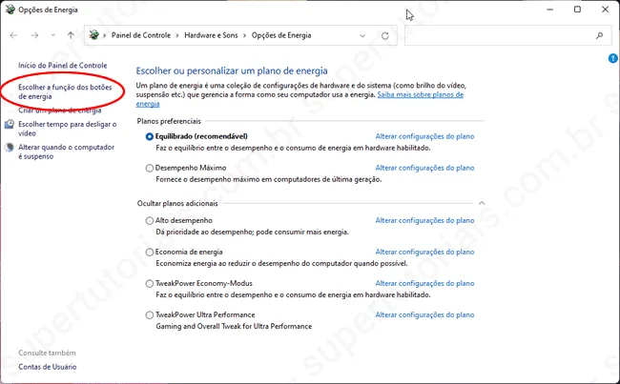Image resolution: width=620 pixels, height=384 pixels.
Task: Open Escolher a função dos botões de energia
Action: (x=65, y=91)
